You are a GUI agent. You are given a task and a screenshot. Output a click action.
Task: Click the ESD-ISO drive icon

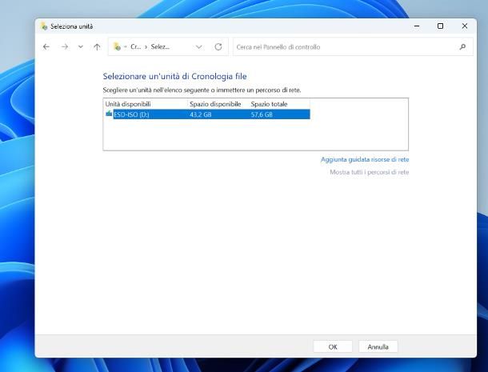(x=109, y=114)
